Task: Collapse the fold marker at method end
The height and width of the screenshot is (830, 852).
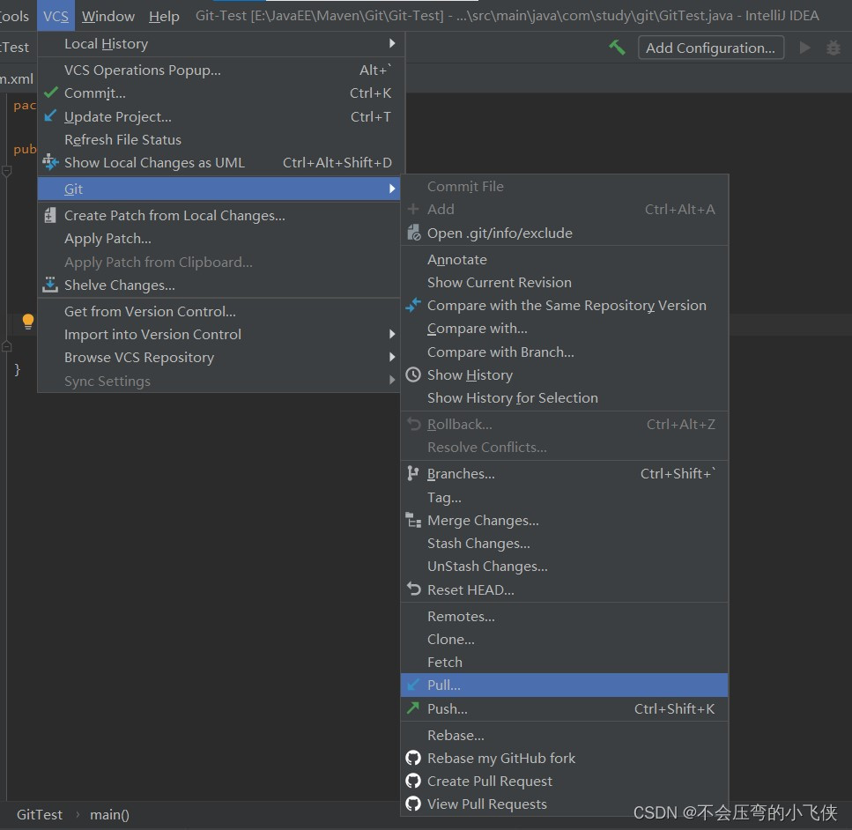Action: 7,345
